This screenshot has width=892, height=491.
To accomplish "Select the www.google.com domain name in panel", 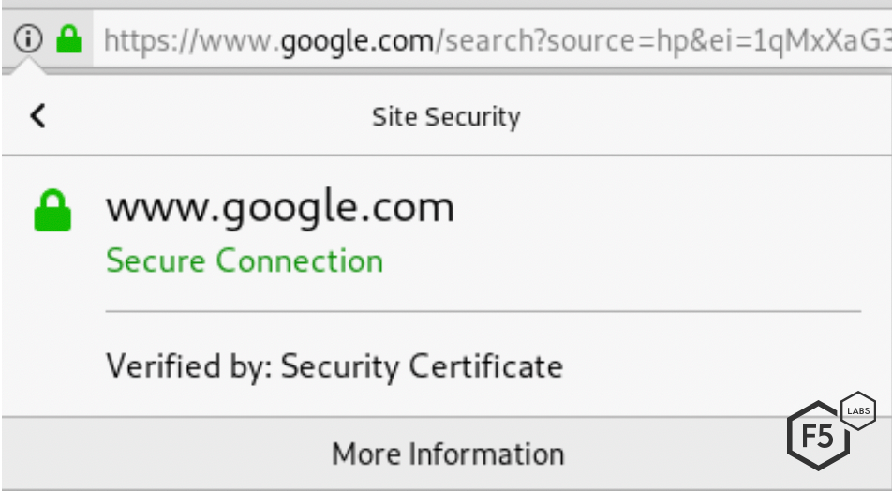I will pyautogui.click(x=279, y=207).
